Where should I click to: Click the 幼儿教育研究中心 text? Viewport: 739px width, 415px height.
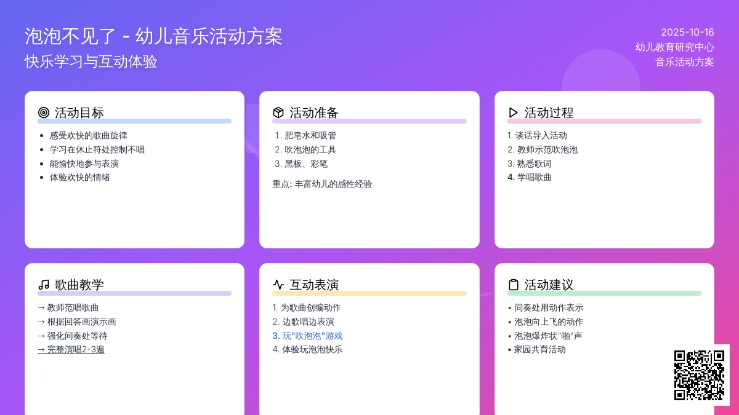674,47
